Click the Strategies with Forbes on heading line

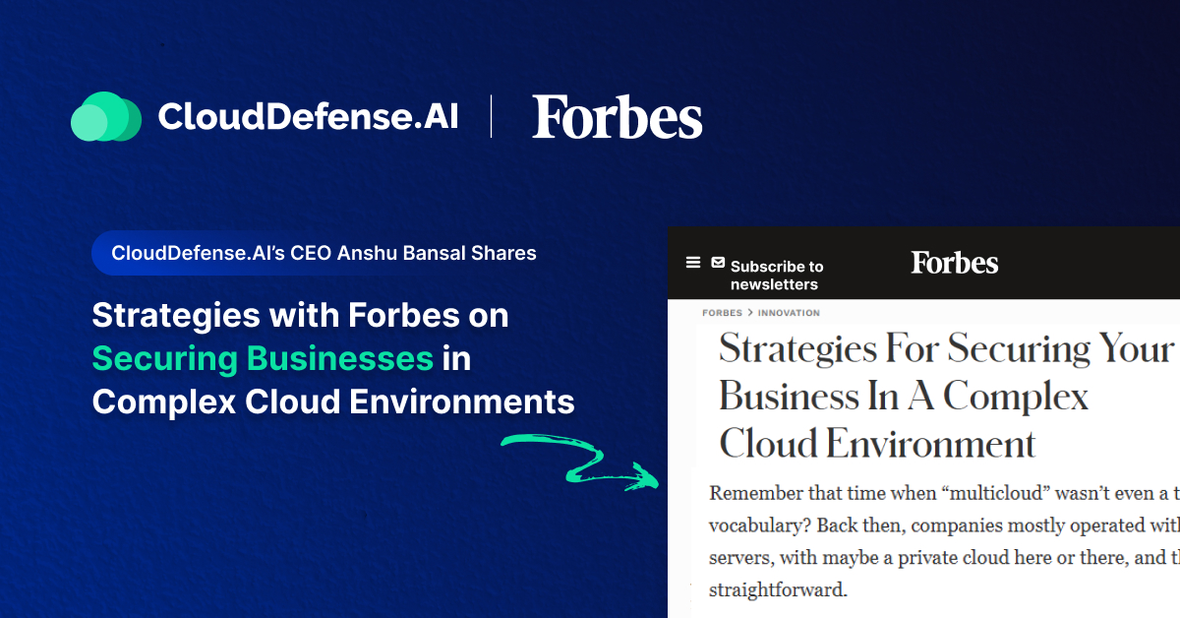tap(300, 315)
